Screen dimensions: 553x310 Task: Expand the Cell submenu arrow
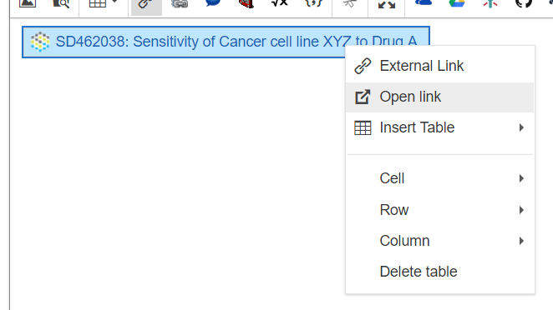pos(521,178)
